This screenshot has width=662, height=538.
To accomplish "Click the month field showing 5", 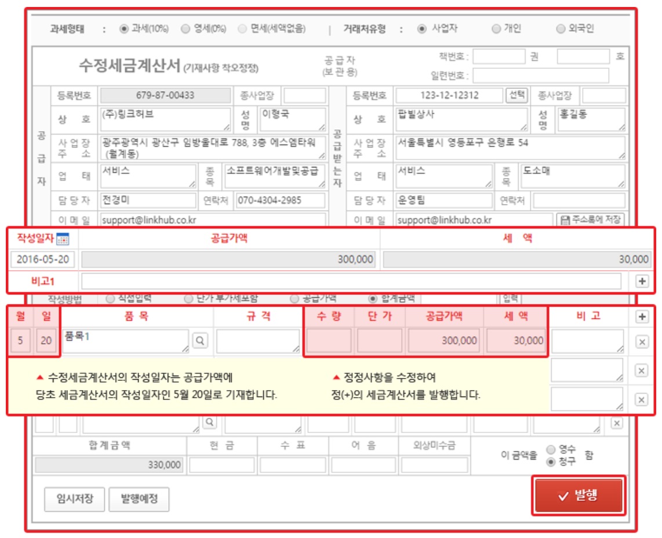I will coord(20,340).
